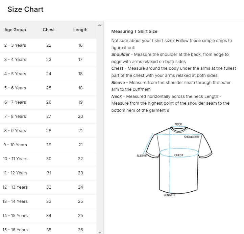This screenshot has height=234, width=244.
Task: Click the Measuring T Shirt Size heading
Action: 134,31
